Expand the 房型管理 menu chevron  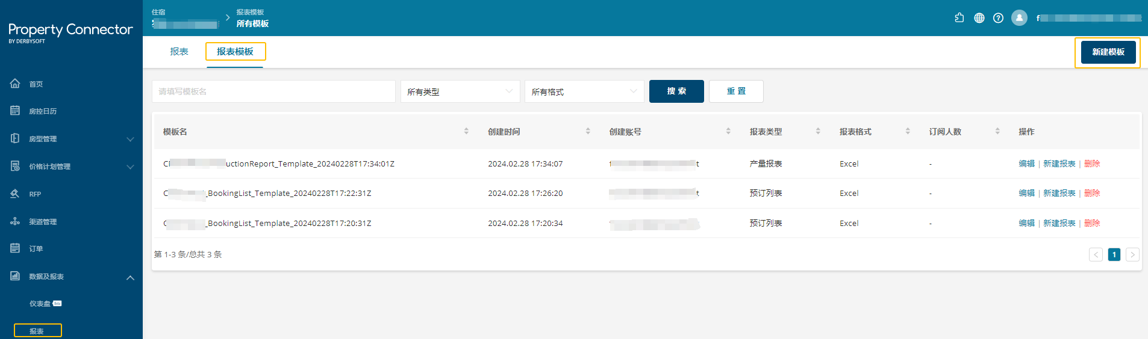pyautogui.click(x=130, y=139)
